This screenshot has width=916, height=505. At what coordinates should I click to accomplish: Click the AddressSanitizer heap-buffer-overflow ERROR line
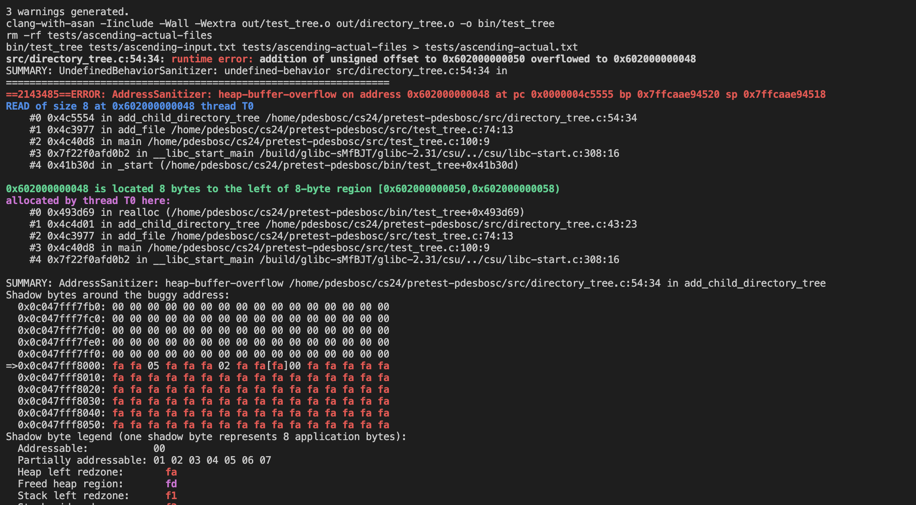[415, 94]
